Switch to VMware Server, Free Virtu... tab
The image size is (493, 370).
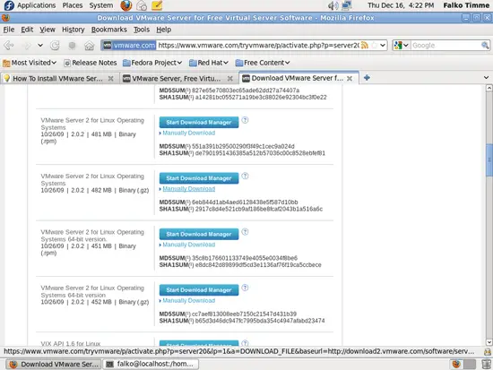(x=179, y=78)
